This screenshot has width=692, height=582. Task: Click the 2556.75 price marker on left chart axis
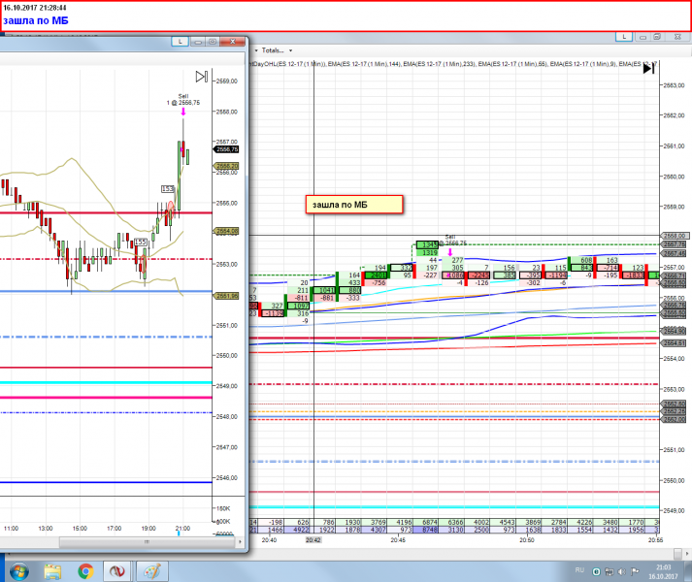[x=226, y=150]
